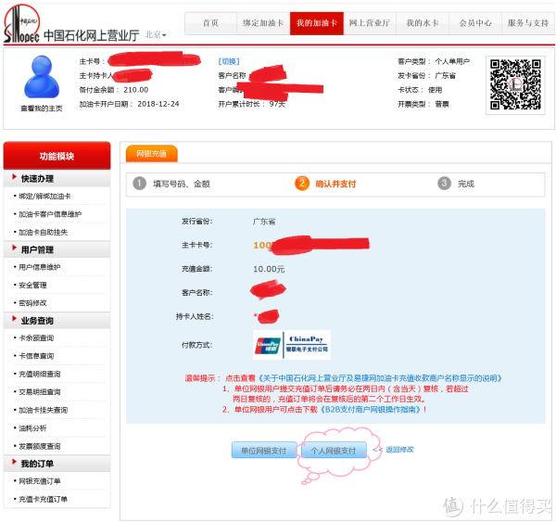Screen dimensions: 556x522
Task: Click step 1 填写号码、金额
Action: 171,184
